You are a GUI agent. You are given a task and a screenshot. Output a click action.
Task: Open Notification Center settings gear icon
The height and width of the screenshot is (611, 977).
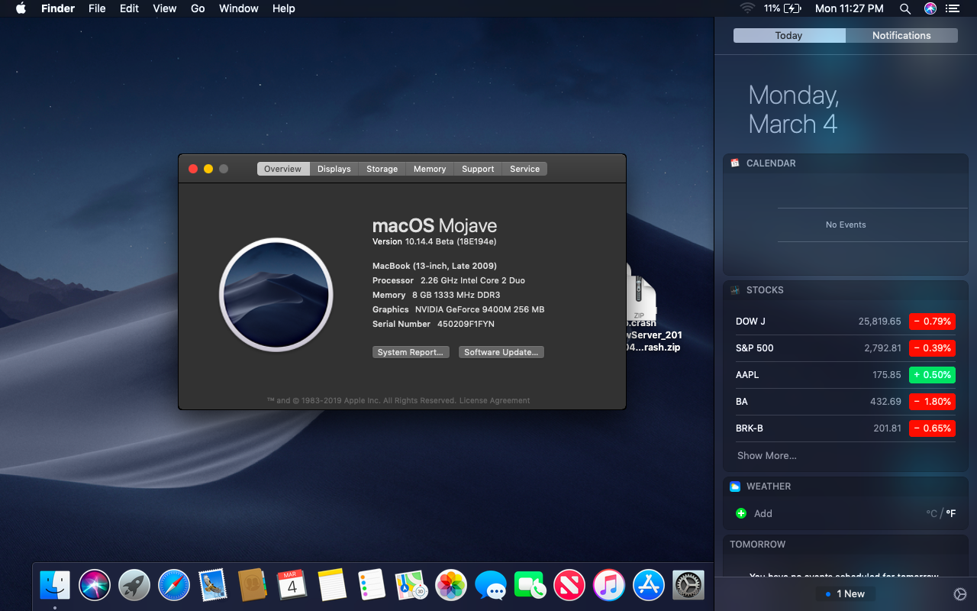[x=959, y=594]
